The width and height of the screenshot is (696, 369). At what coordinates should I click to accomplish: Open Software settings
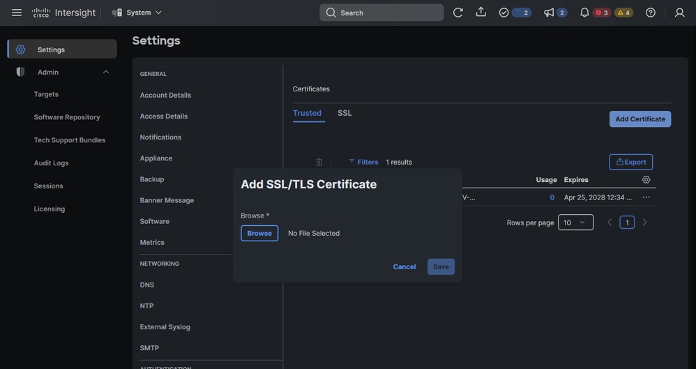154,221
